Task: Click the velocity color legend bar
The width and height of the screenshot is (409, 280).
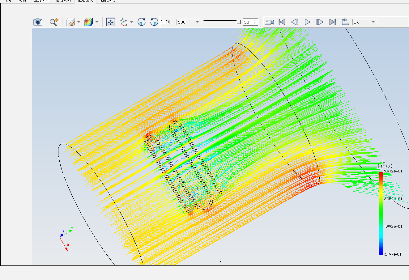Action: tap(381, 213)
